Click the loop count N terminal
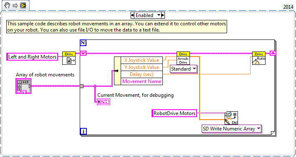The height and width of the screenshot is (157, 296). point(83,43)
